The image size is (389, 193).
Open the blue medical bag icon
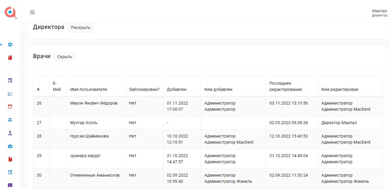(10, 146)
